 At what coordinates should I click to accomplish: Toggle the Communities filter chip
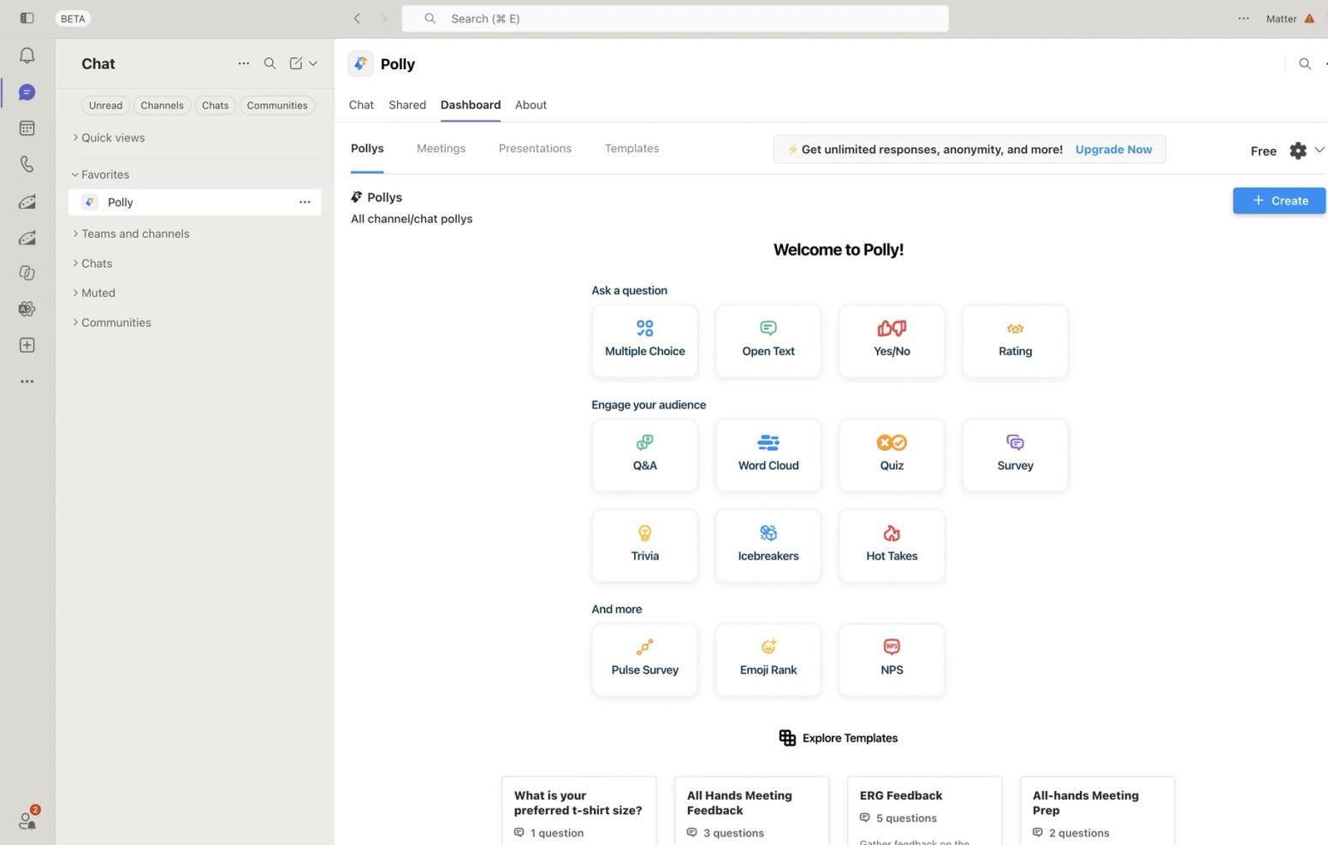[x=277, y=105]
